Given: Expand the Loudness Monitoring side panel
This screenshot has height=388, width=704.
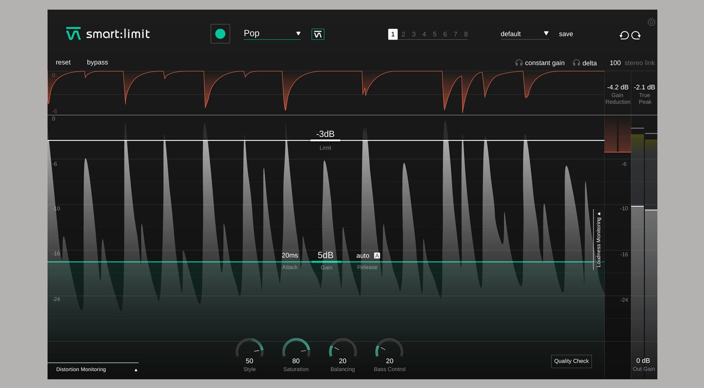Looking at the screenshot, I should tap(598, 240).
